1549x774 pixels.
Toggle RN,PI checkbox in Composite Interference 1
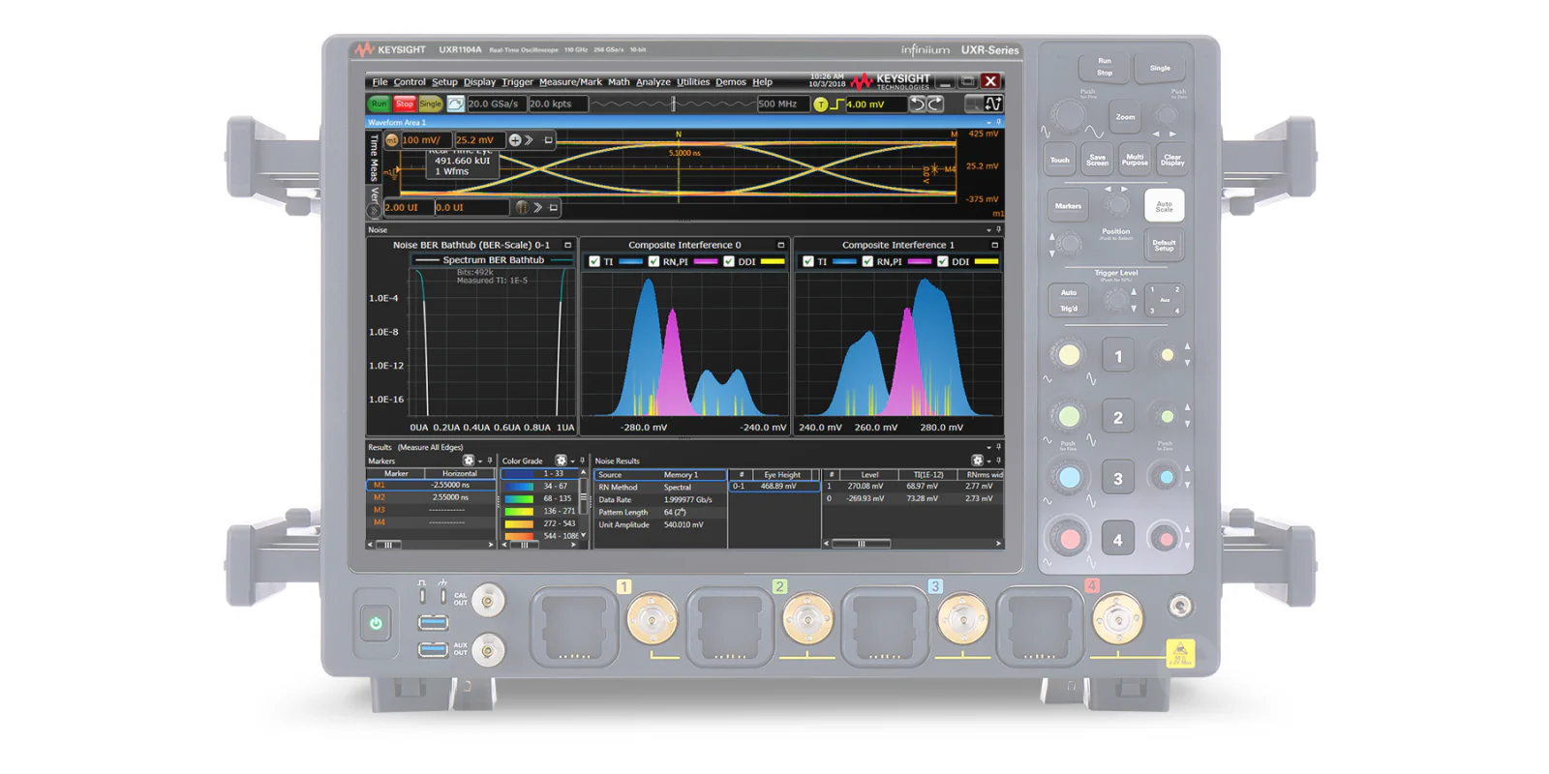(867, 262)
